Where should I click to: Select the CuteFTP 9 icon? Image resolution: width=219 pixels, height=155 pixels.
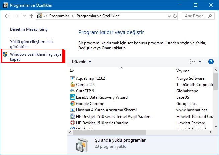pos(73,91)
